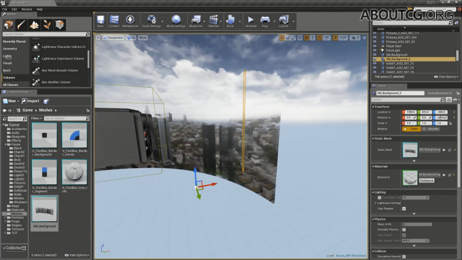Screen dimensions: 462x260
Task: Open Rotation type dropdown
Action: 384,118
